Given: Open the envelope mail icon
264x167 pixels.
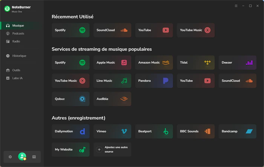Looking at the screenshot, I should click(x=34, y=157).
